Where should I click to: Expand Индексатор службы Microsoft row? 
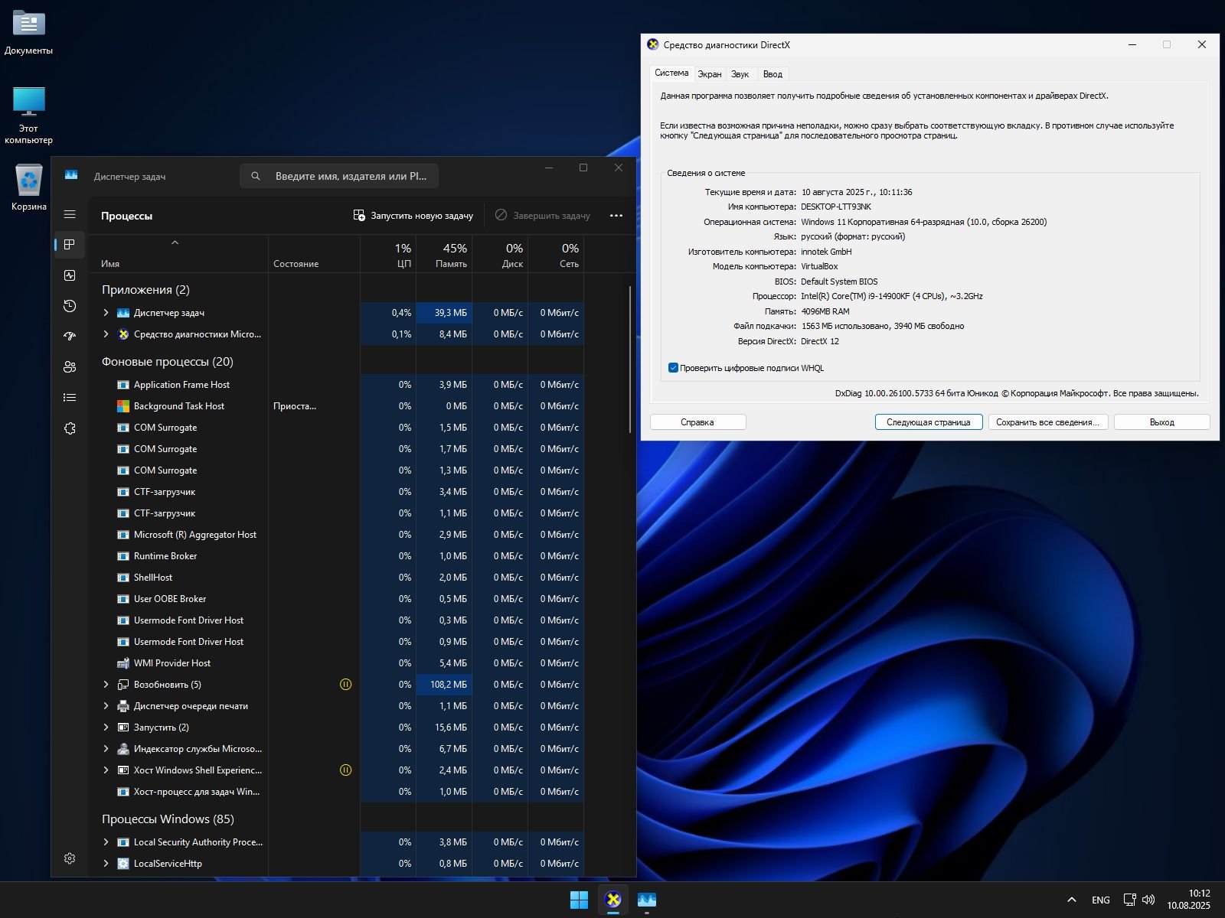pyautogui.click(x=106, y=749)
